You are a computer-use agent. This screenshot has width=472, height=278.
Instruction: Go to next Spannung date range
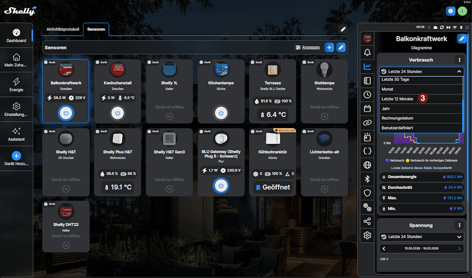460,249
